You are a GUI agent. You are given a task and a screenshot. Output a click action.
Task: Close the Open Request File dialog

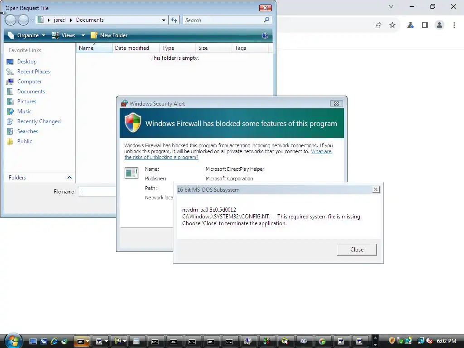(x=265, y=8)
